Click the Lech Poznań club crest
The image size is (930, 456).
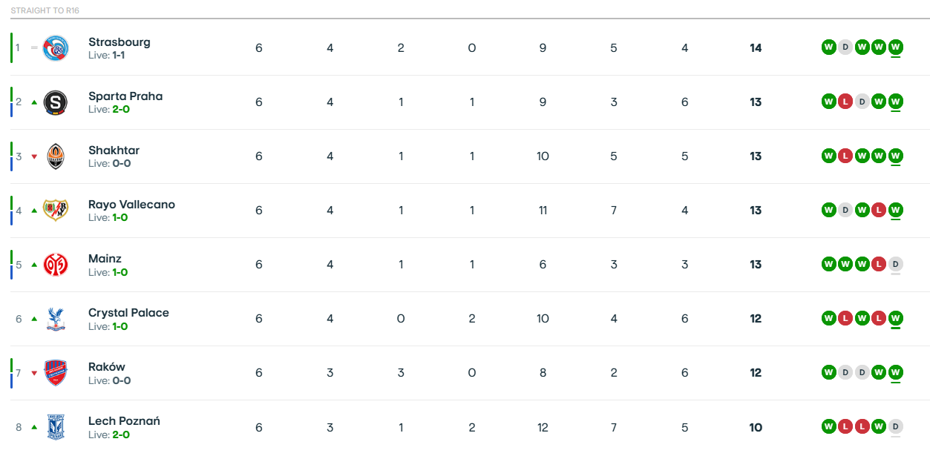tap(56, 427)
